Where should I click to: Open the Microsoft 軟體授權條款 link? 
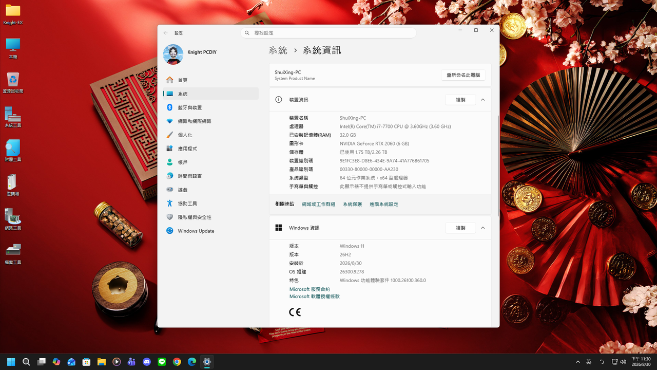[314, 297]
